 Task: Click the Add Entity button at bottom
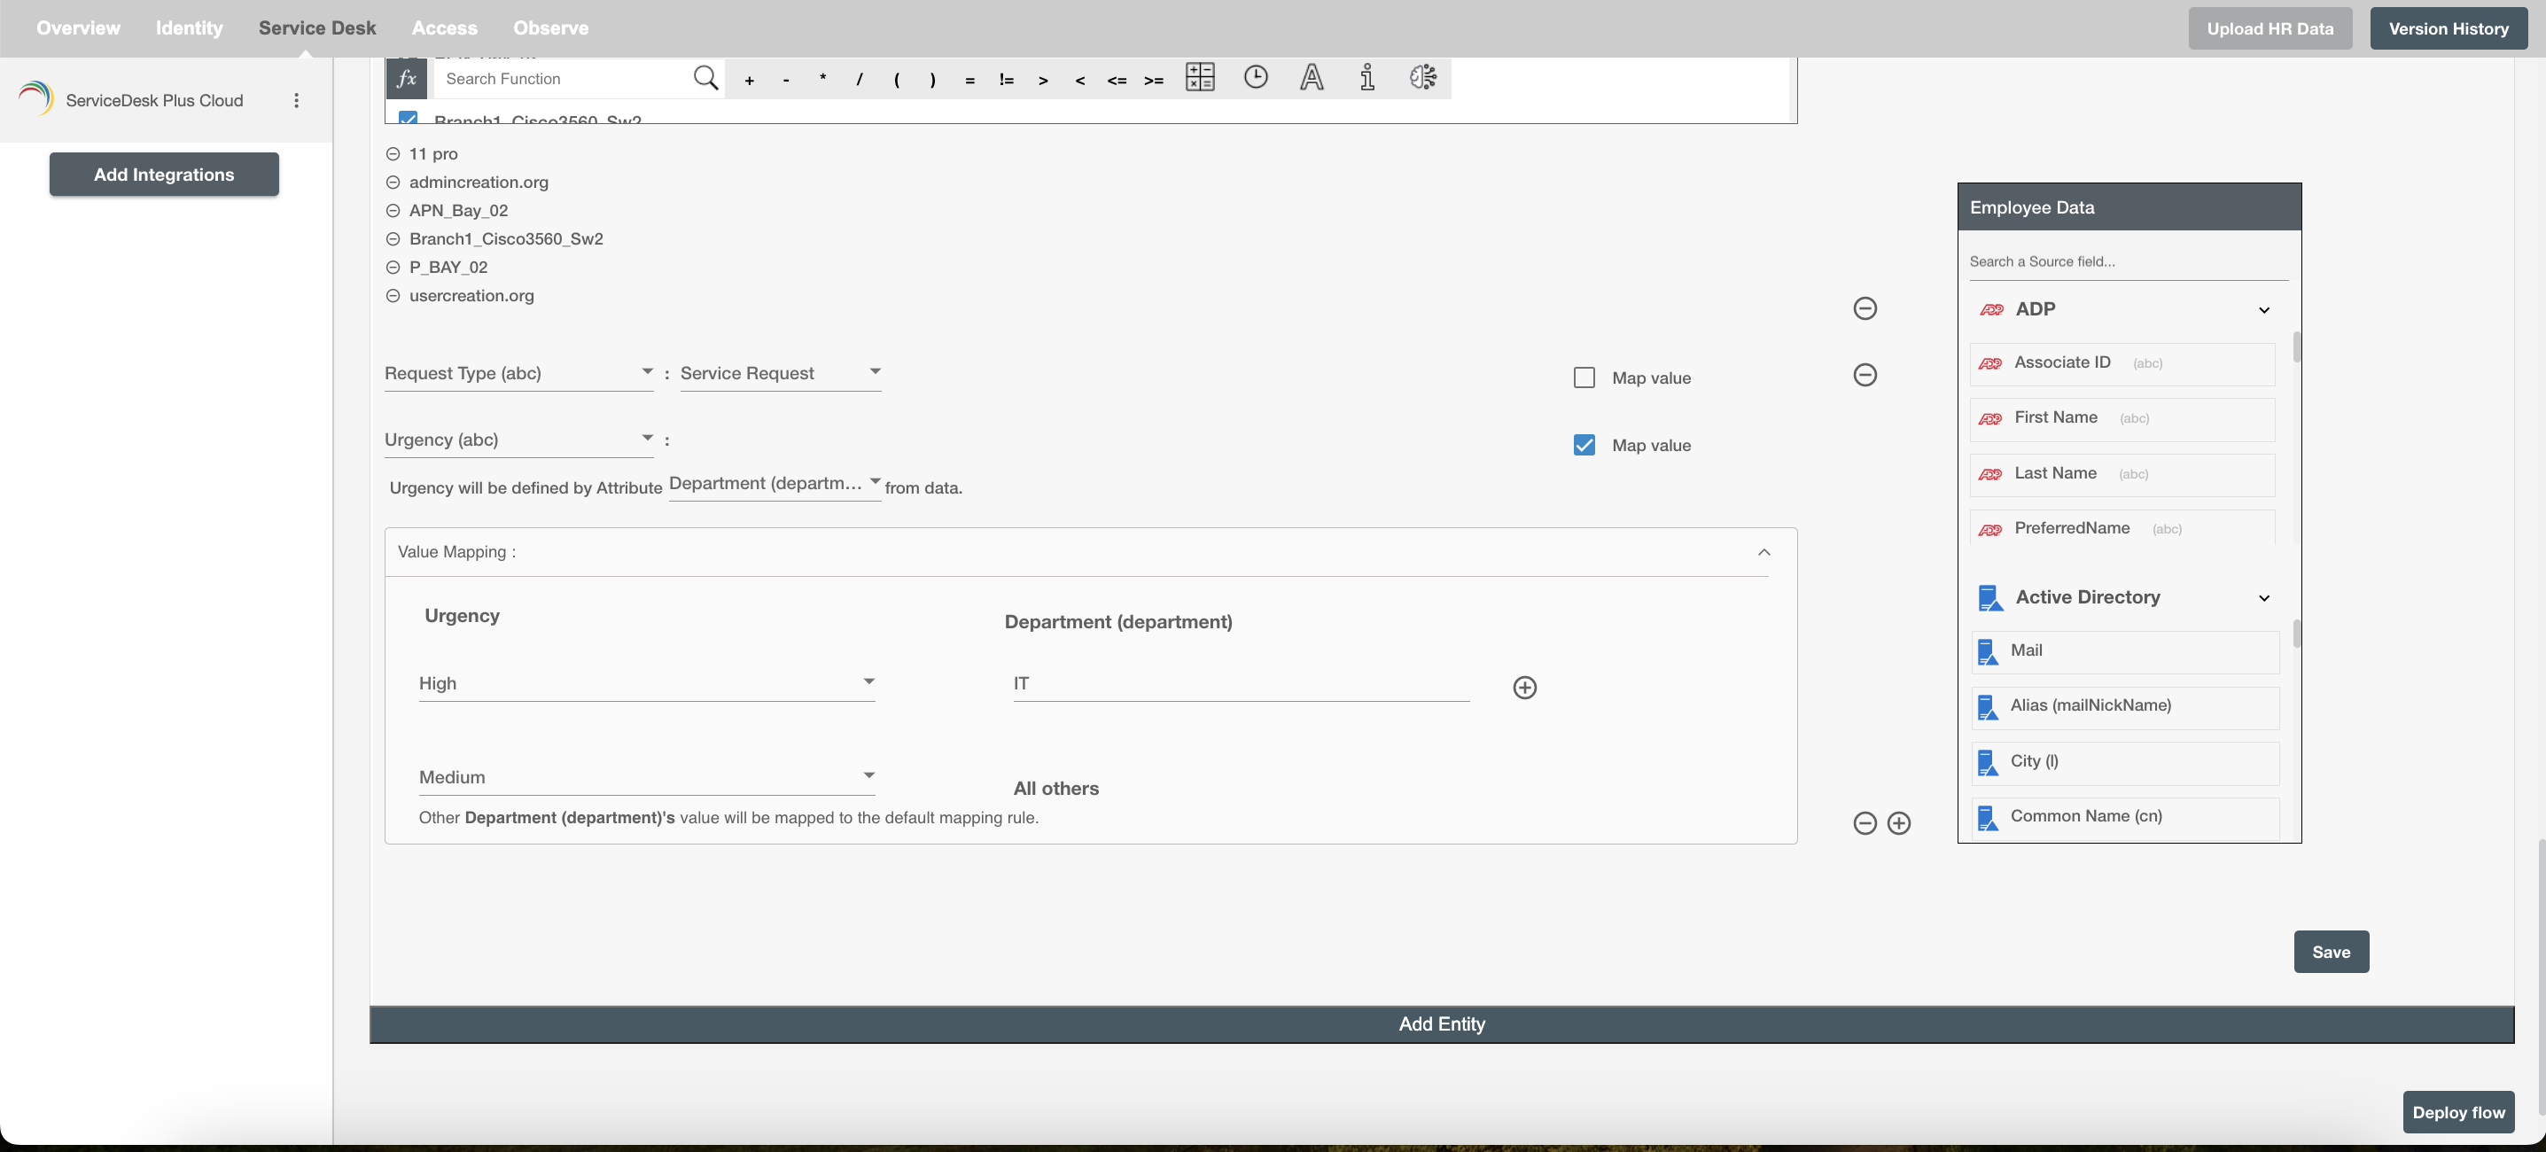pos(1442,1023)
